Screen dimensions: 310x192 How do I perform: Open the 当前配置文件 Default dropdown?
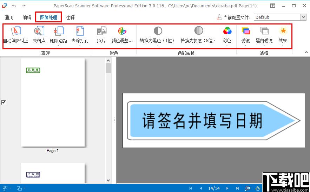point(303,17)
